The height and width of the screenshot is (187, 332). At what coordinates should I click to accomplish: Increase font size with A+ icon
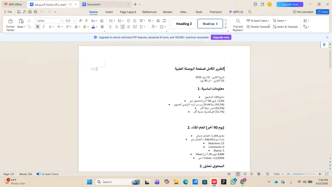pyautogui.click(x=81, y=21)
